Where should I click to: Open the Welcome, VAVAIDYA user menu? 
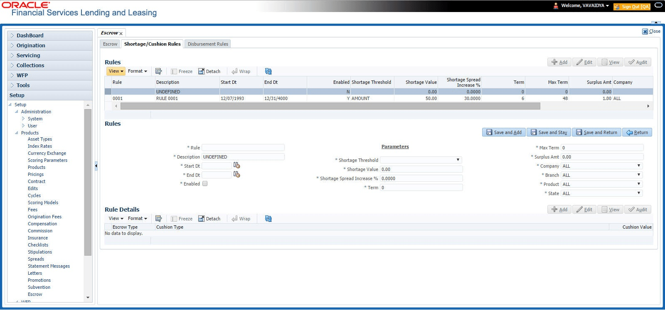[585, 6]
